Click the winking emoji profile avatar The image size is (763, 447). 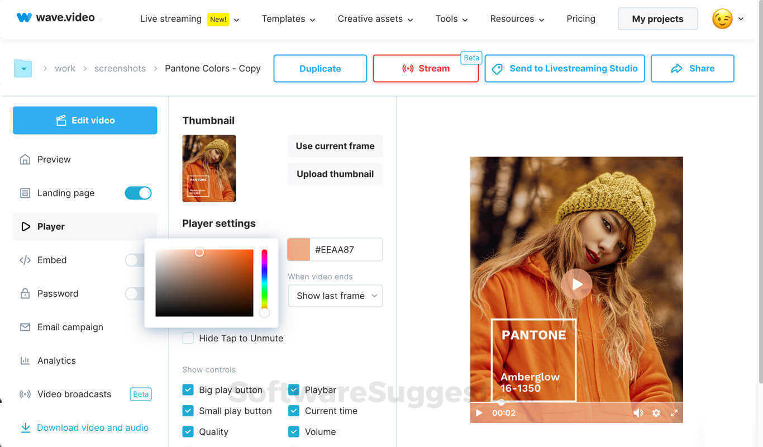point(722,18)
